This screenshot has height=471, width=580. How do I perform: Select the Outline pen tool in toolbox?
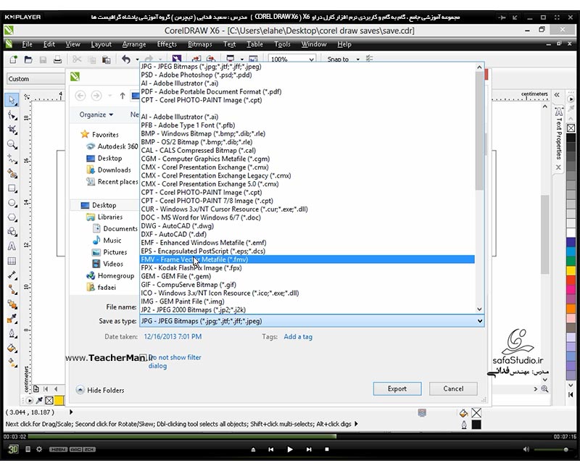12,333
